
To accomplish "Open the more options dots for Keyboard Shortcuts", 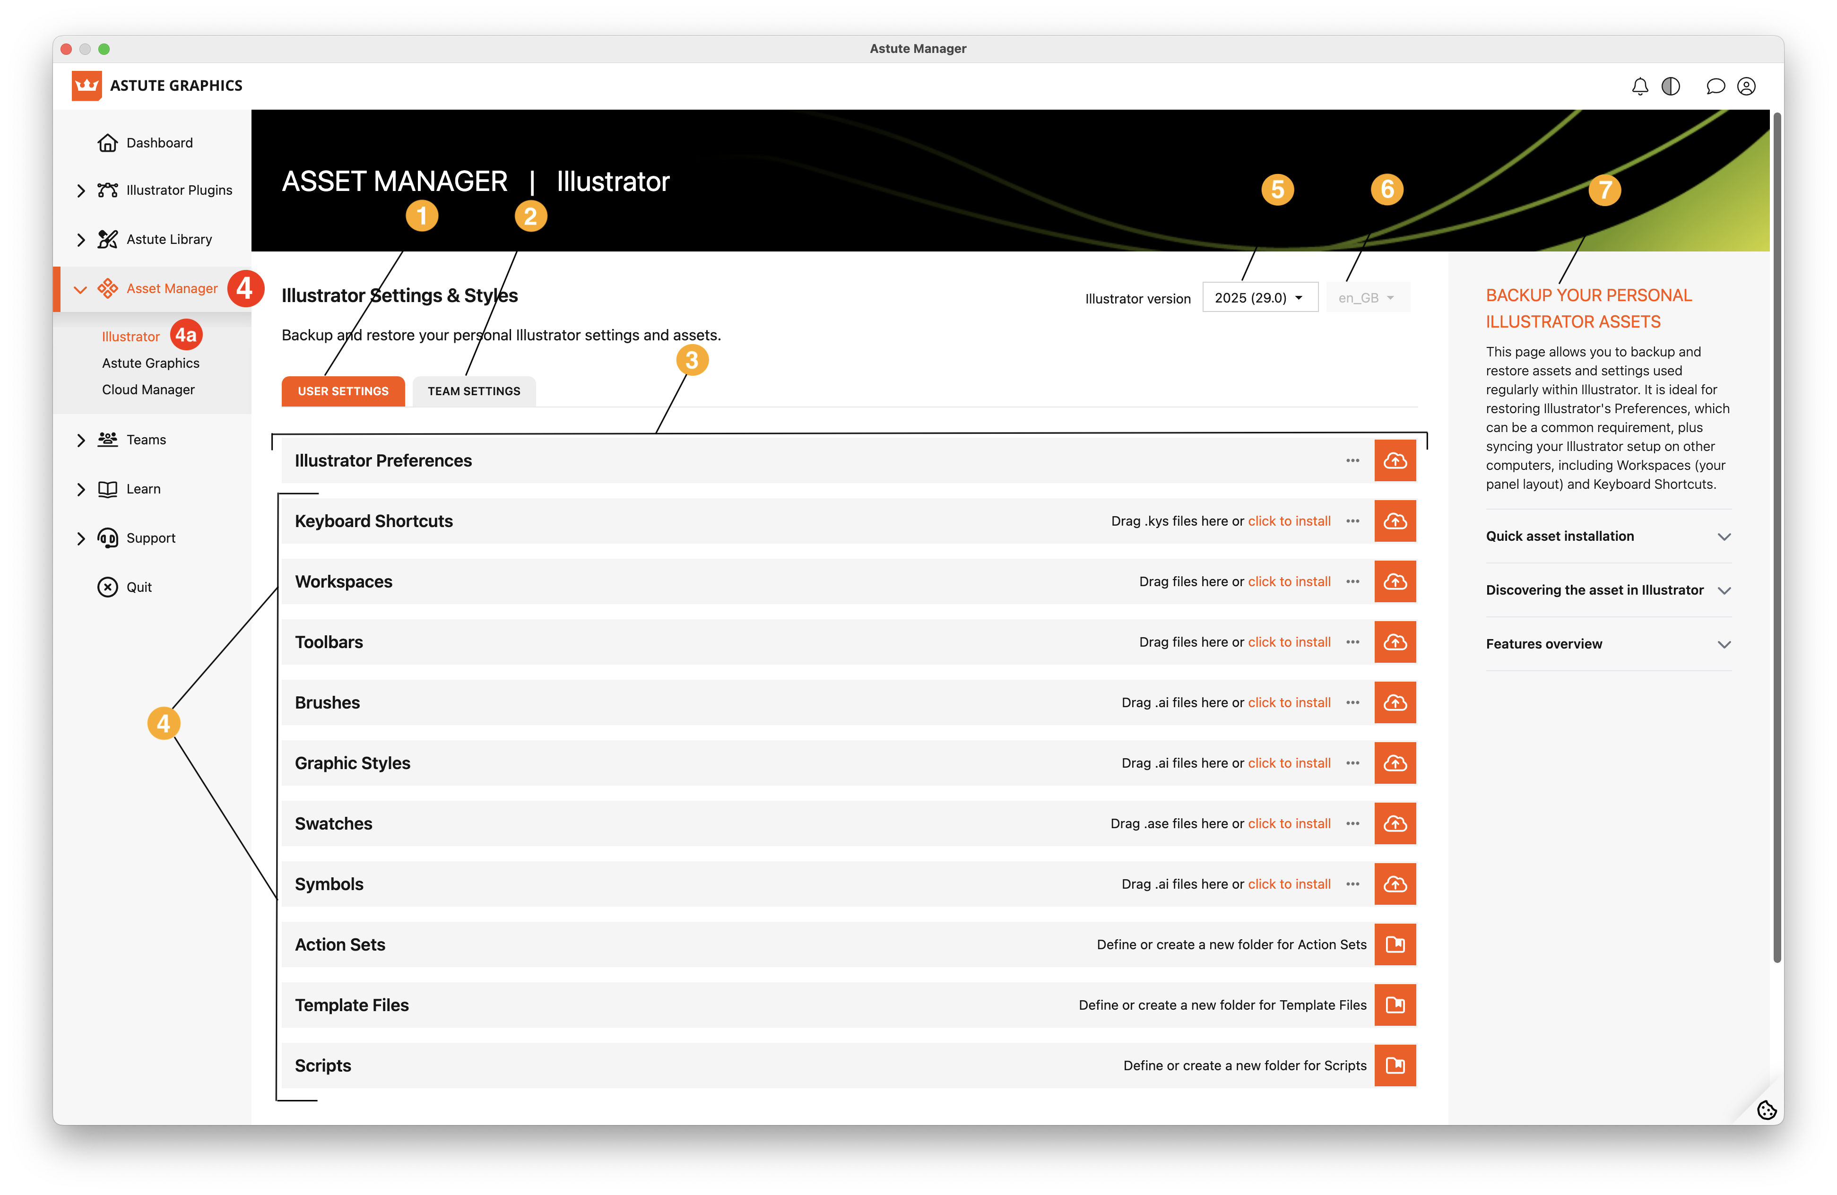I will click(1353, 521).
